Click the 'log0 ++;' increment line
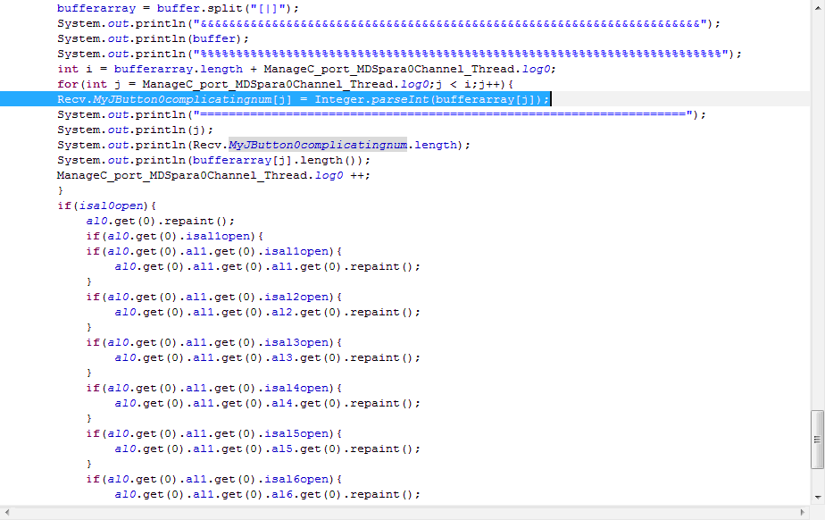Screen dimensions: 825x520 tap(213, 175)
